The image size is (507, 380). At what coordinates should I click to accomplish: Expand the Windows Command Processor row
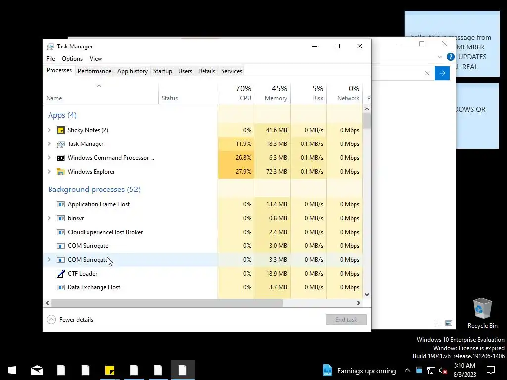coord(49,158)
